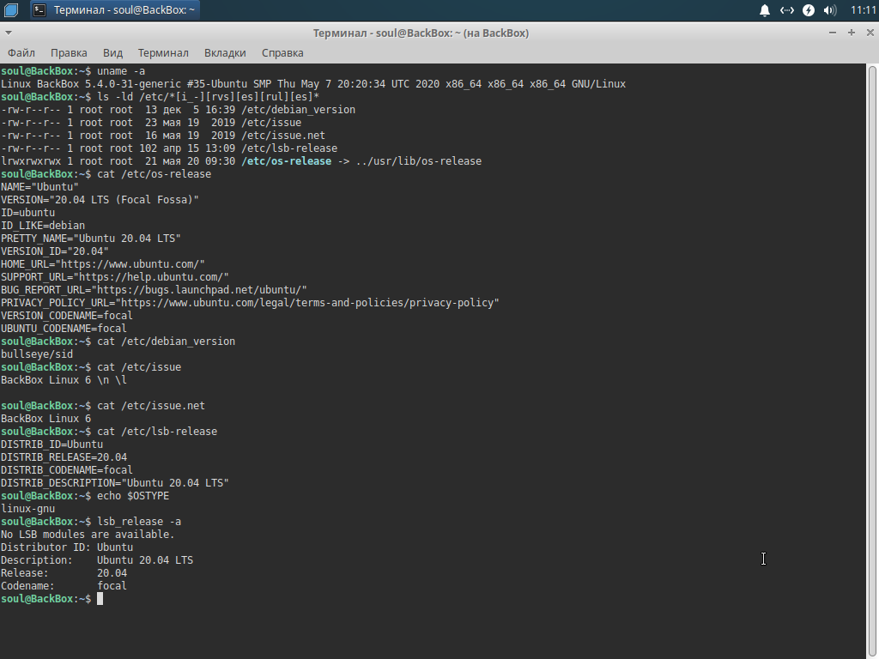
Task: Click the UBUNTU_CODENAME=focal line
Action: (64, 329)
